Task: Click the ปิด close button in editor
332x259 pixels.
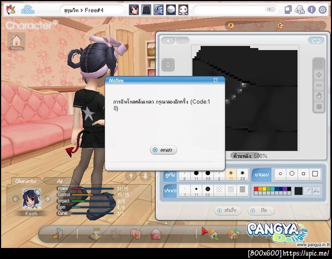Action: 261,210
